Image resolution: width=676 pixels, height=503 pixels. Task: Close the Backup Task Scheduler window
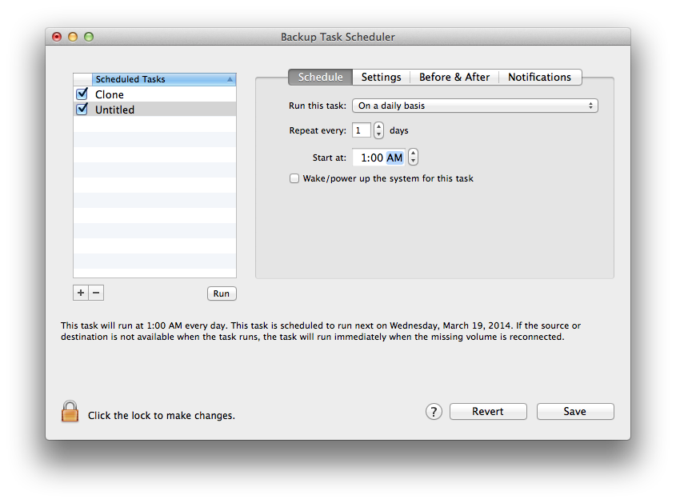57,37
